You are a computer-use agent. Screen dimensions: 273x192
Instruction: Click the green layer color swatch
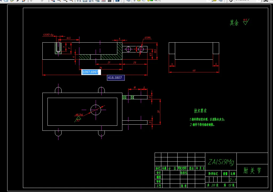[152, 1]
